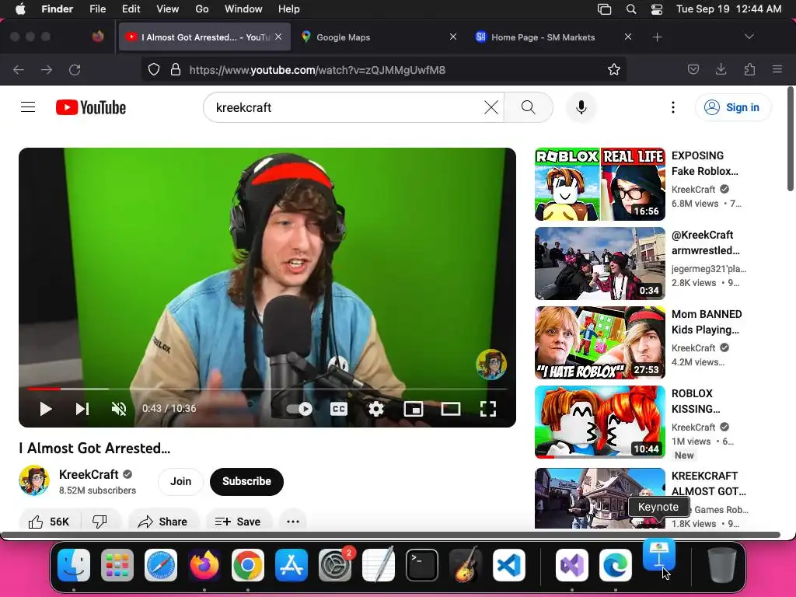Open channel watermark in video corner
The width and height of the screenshot is (796, 597).
click(491, 364)
